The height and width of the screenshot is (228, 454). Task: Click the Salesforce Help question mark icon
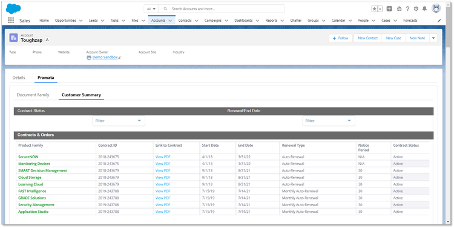[x=407, y=8]
